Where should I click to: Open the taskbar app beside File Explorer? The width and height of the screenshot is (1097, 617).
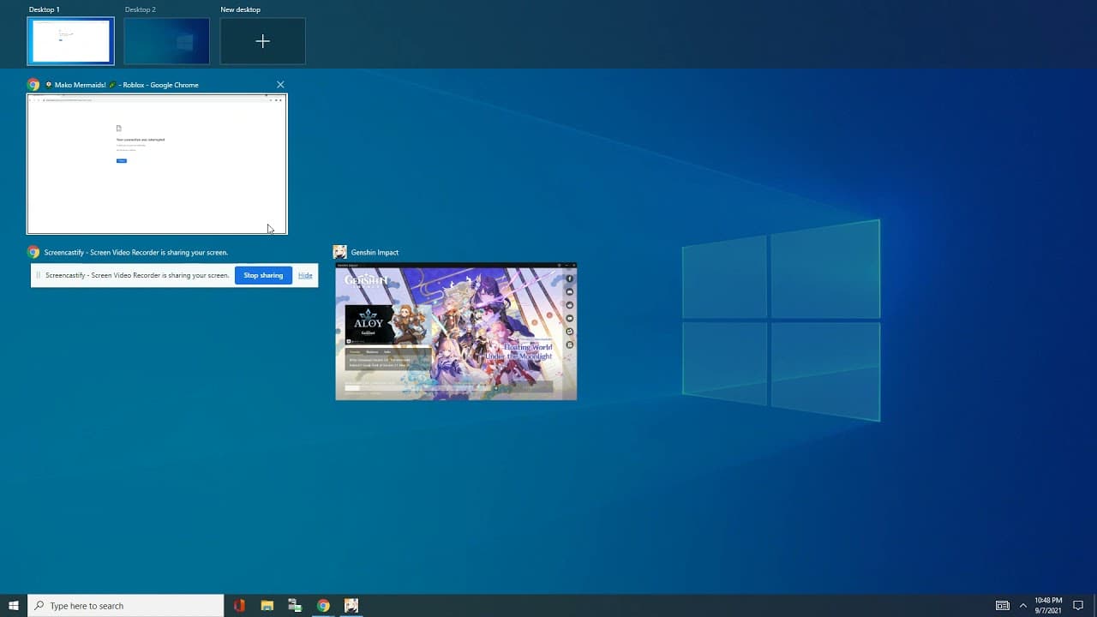click(295, 606)
